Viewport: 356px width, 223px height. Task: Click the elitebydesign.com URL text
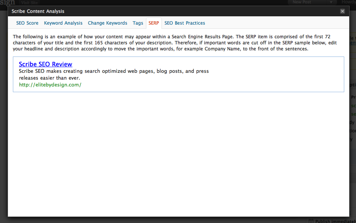point(50,85)
